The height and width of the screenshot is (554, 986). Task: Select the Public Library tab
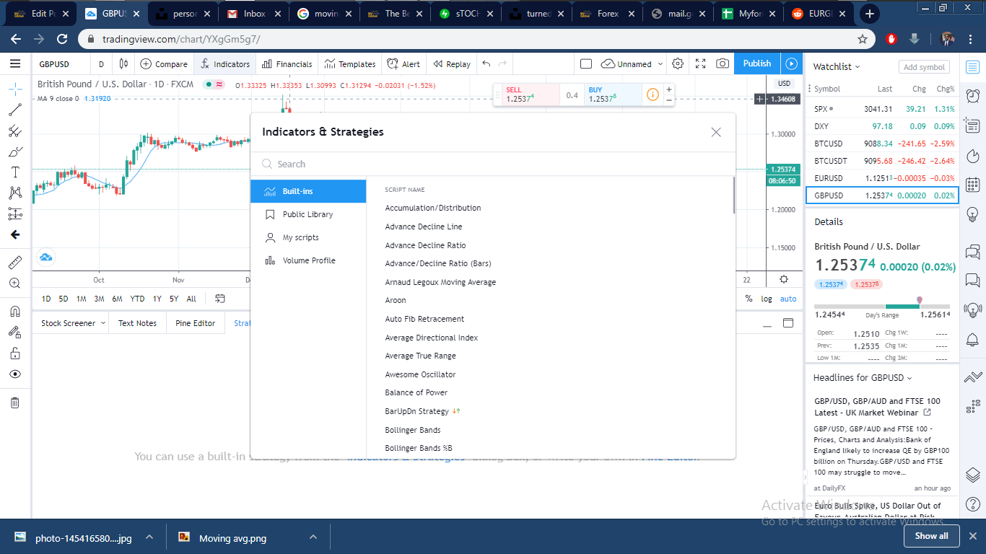pos(307,214)
